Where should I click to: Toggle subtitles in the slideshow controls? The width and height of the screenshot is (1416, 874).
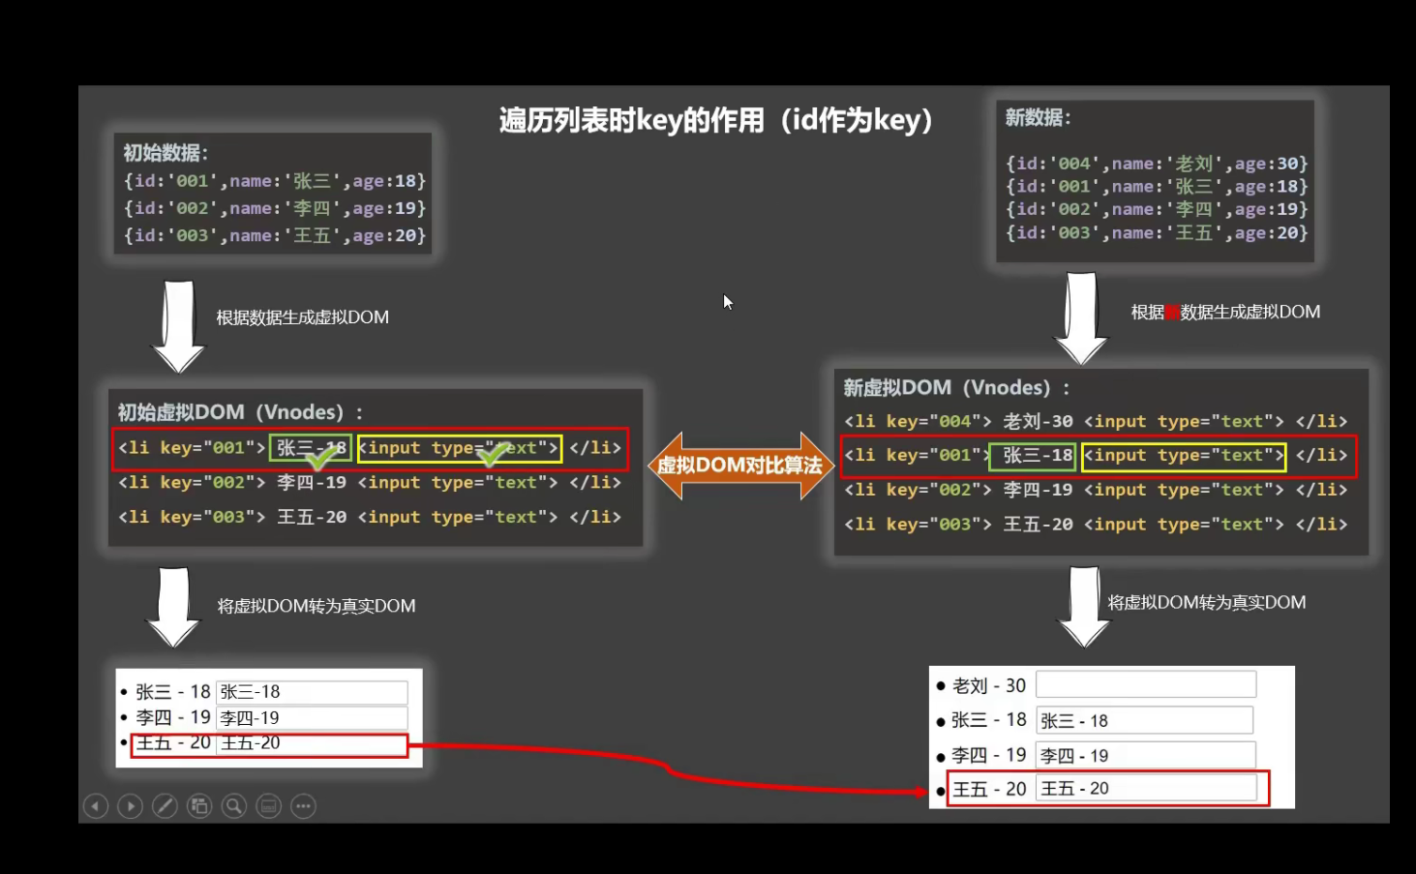click(x=269, y=806)
